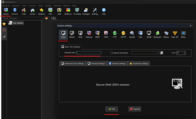This screenshot has width=196, height=119.
Task: Open the Terminal menu
Action: click(6, 6)
